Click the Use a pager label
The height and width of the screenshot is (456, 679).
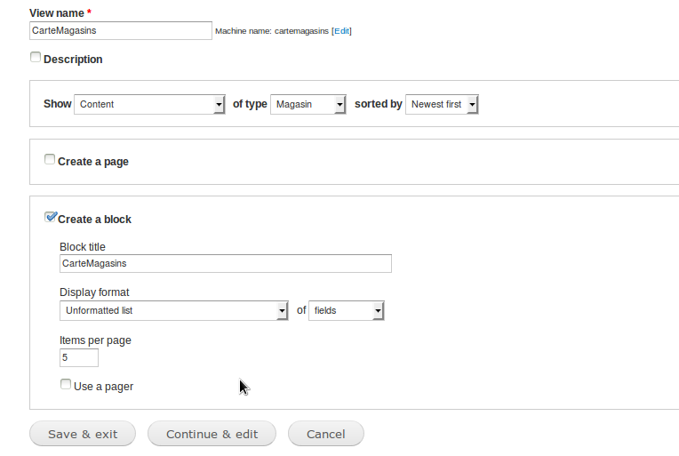click(103, 387)
